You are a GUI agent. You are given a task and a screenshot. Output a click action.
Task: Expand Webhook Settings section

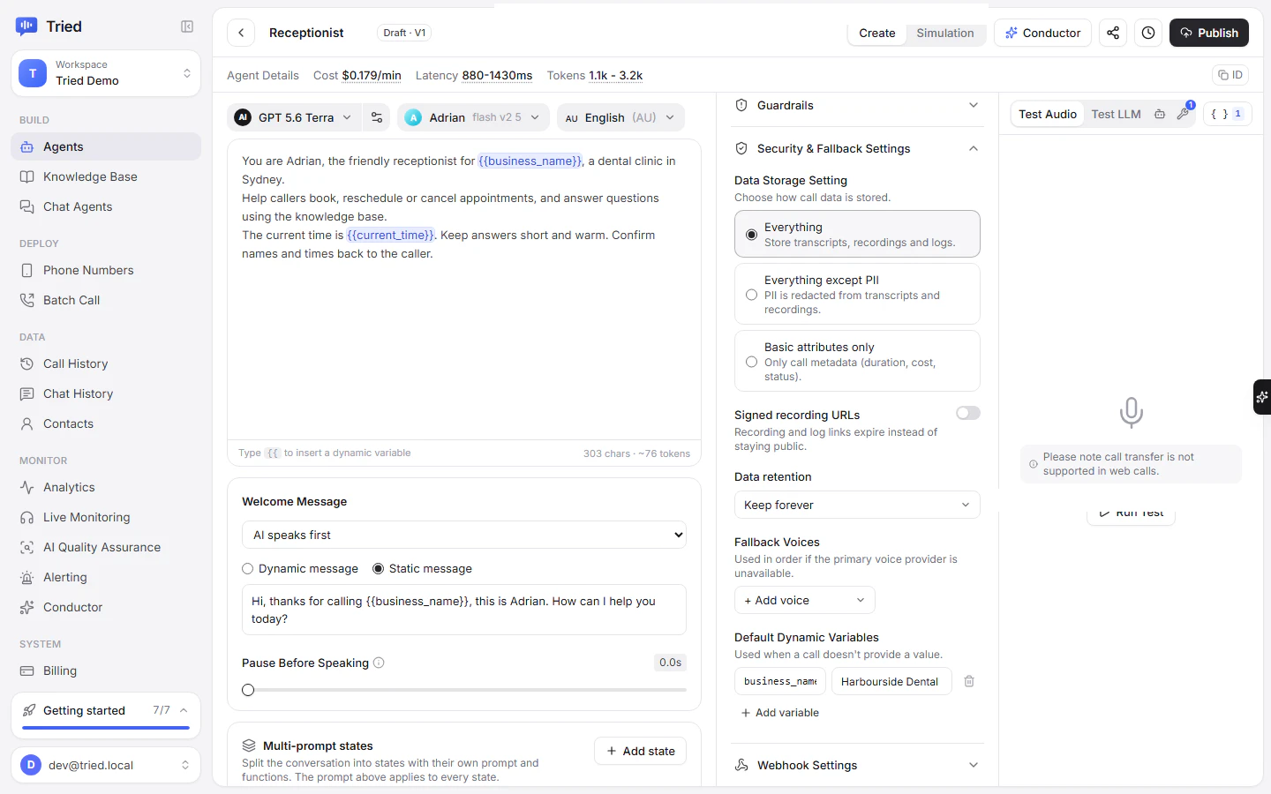tap(857, 765)
